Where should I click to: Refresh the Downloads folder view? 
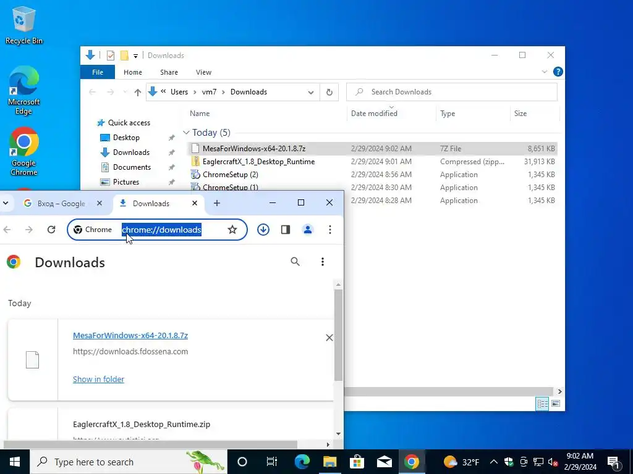click(x=329, y=93)
